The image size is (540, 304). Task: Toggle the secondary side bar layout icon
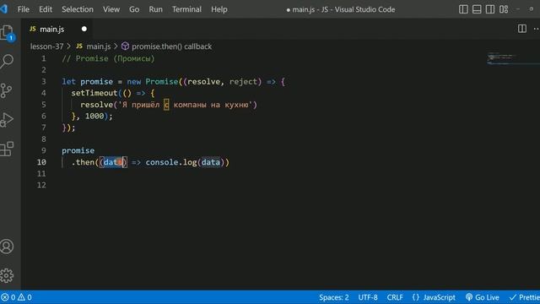point(490,9)
